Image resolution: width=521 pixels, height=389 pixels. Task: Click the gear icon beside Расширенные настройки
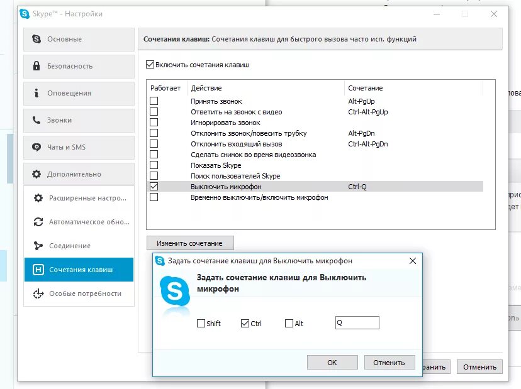point(38,198)
